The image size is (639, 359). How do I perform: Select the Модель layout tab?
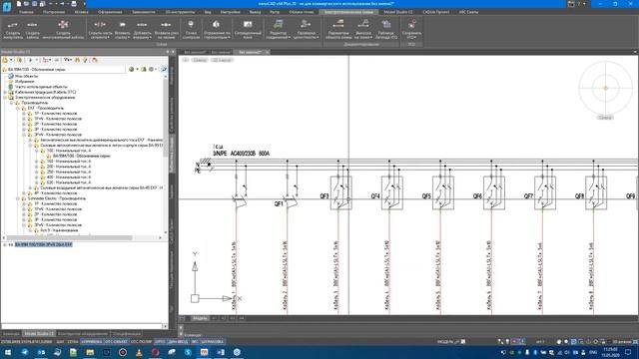pyautogui.click(x=200, y=318)
